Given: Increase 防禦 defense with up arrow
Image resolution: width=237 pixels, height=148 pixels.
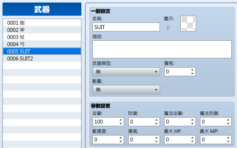Looking at the screenshot, I should point(156,120).
